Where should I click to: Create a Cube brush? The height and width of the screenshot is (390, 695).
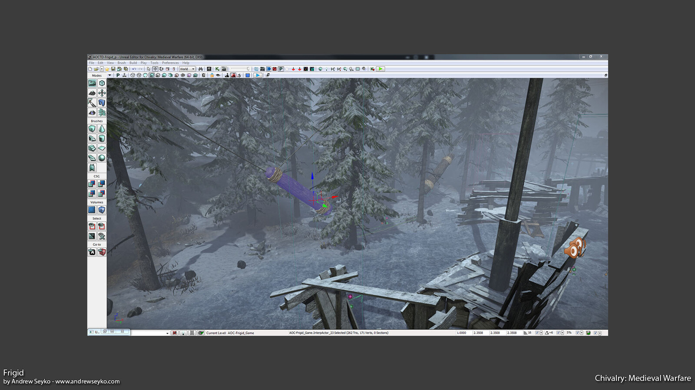coord(92,129)
